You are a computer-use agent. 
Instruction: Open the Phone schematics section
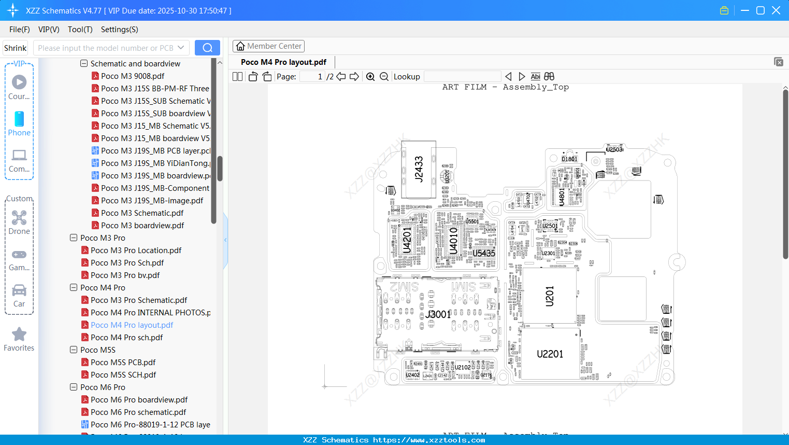[19, 124]
